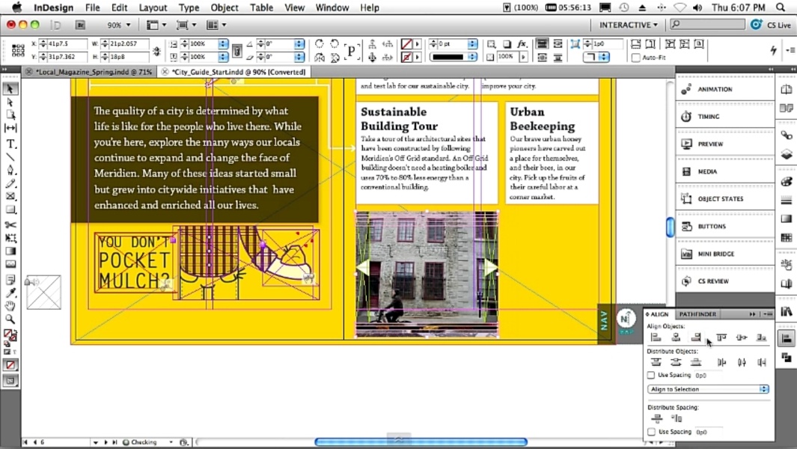Select the Scissors tool
This screenshot has height=449, width=797.
10,224
